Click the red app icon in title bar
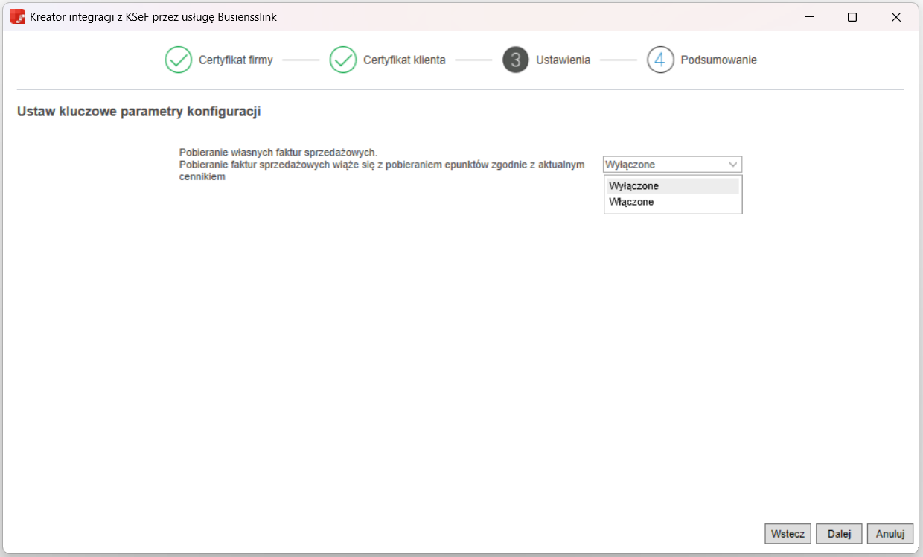 (x=18, y=17)
